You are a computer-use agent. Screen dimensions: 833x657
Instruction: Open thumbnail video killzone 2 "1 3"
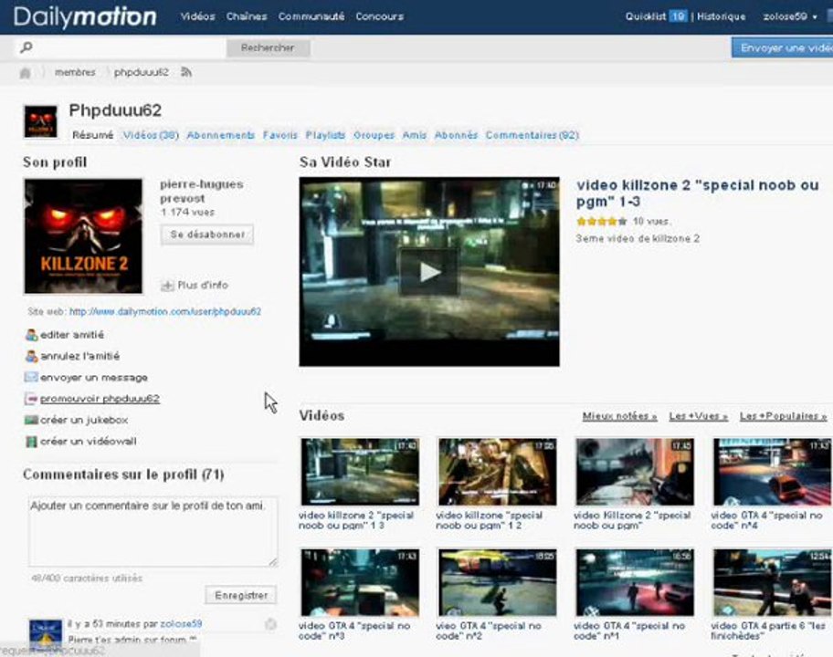tap(360, 472)
